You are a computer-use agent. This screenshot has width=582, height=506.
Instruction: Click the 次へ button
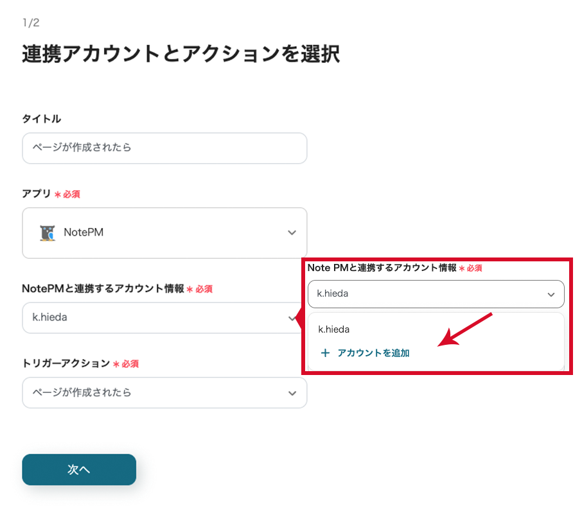[79, 469]
